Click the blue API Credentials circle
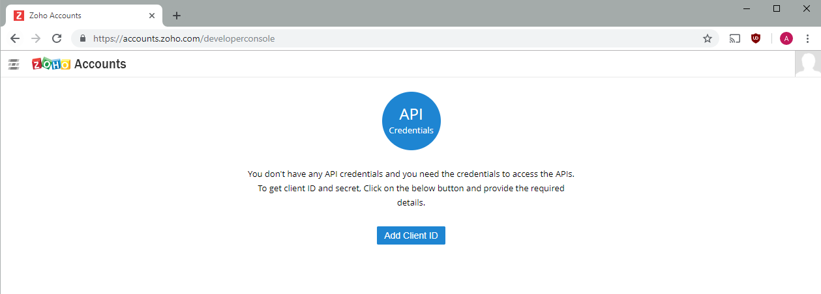821x294 pixels. tap(411, 121)
